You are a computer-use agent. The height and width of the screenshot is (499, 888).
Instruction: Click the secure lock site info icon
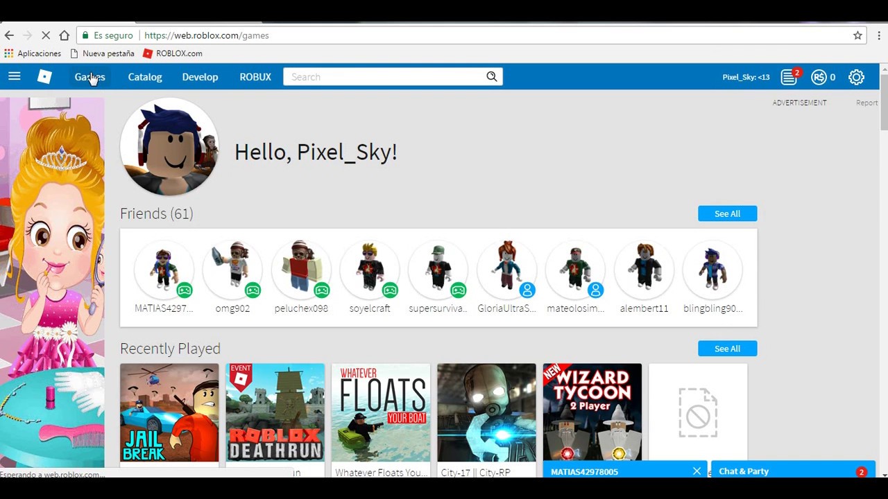(x=85, y=35)
